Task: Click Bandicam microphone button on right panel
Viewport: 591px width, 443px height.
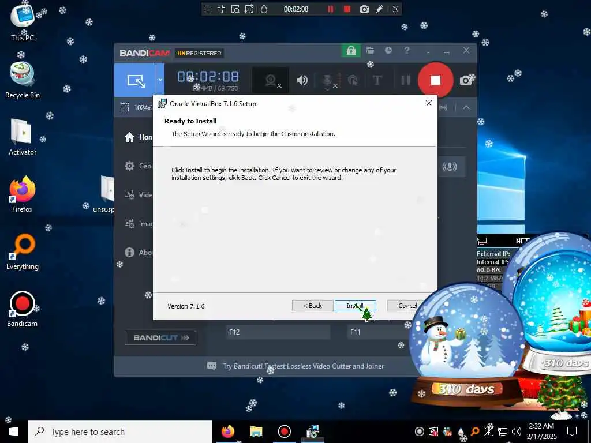Action: tap(449, 167)
